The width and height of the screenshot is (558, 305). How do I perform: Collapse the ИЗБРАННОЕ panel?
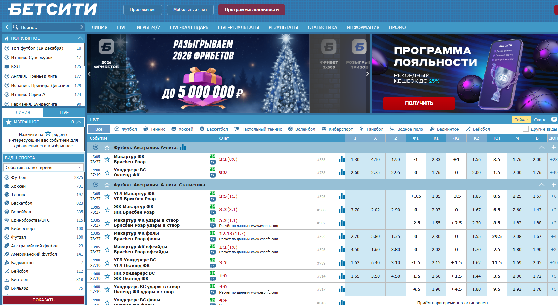79,122
